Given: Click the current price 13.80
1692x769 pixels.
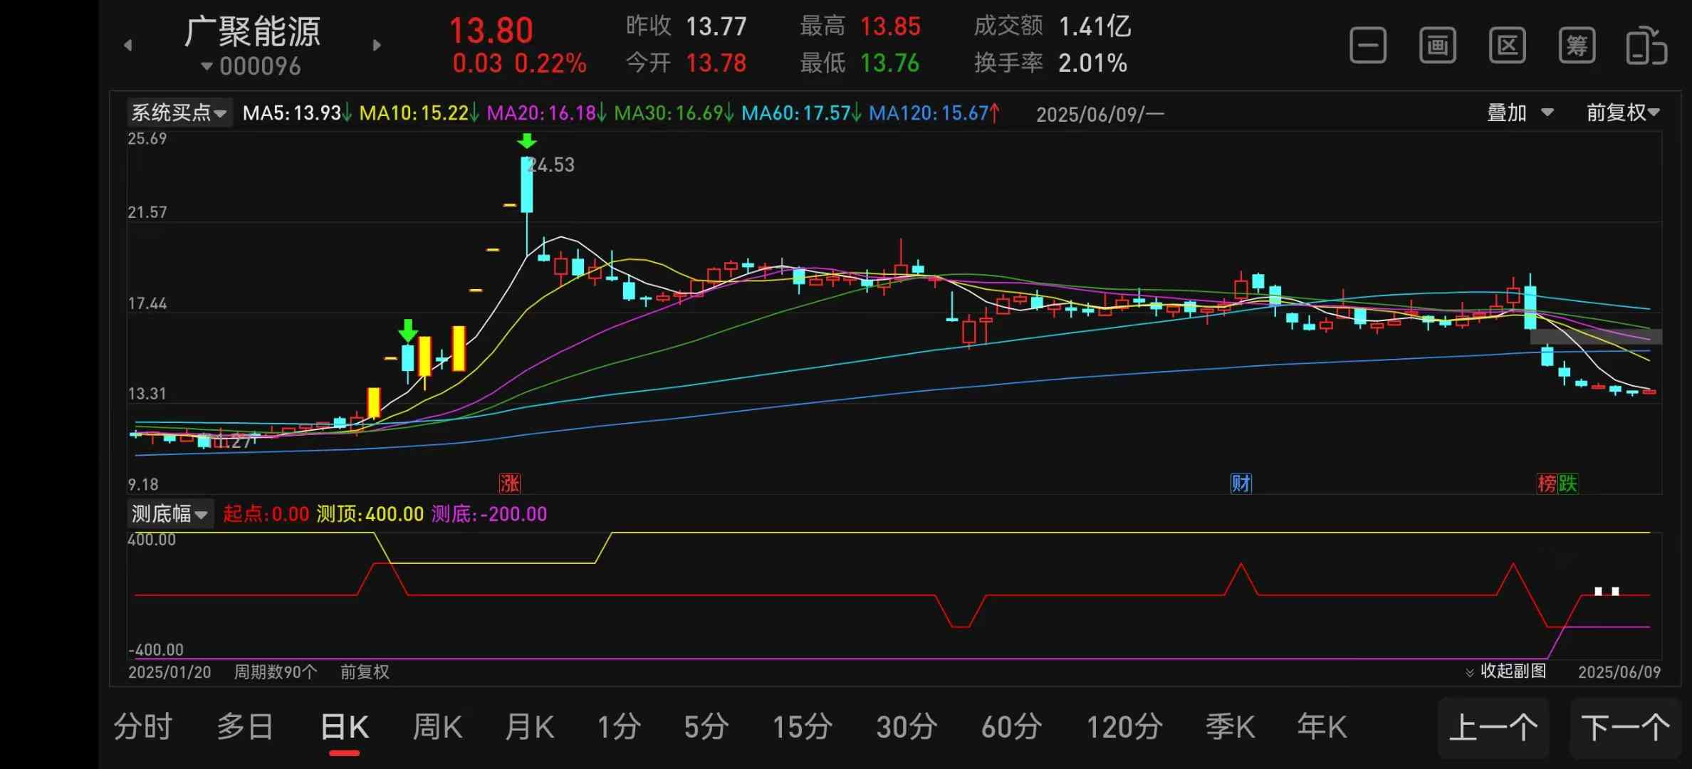Looking at the screenshot, I should coord(491,31).
